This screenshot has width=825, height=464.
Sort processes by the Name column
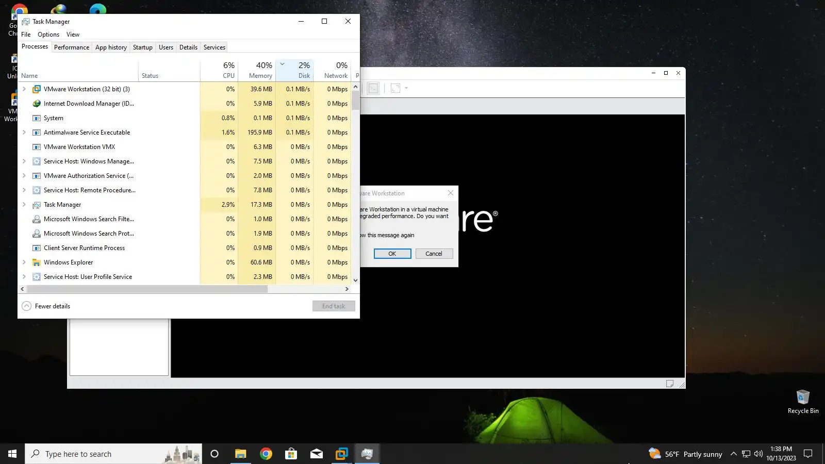[78, 71]
